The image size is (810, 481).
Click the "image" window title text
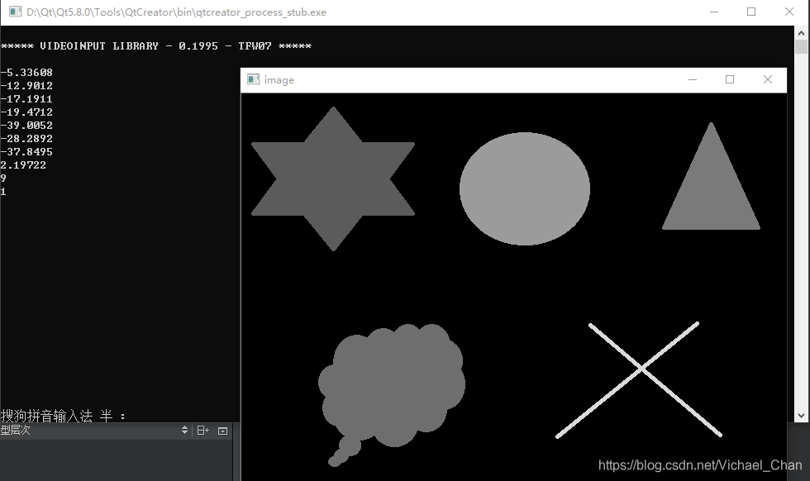point(279,80)
